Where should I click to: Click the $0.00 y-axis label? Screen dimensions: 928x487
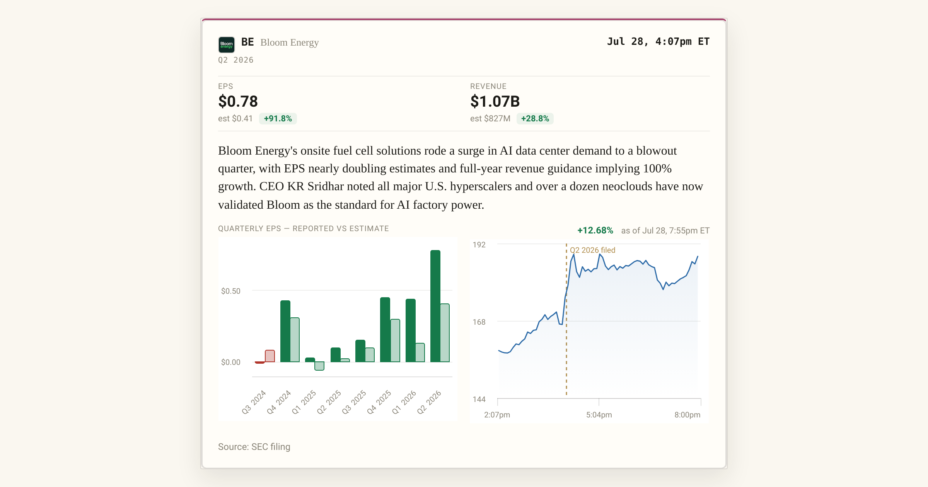(x=231, y=362)
